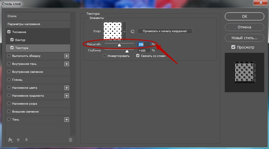Select the Текстура settings row
Viewport: 269px width, 149px height.
[38, 48]
